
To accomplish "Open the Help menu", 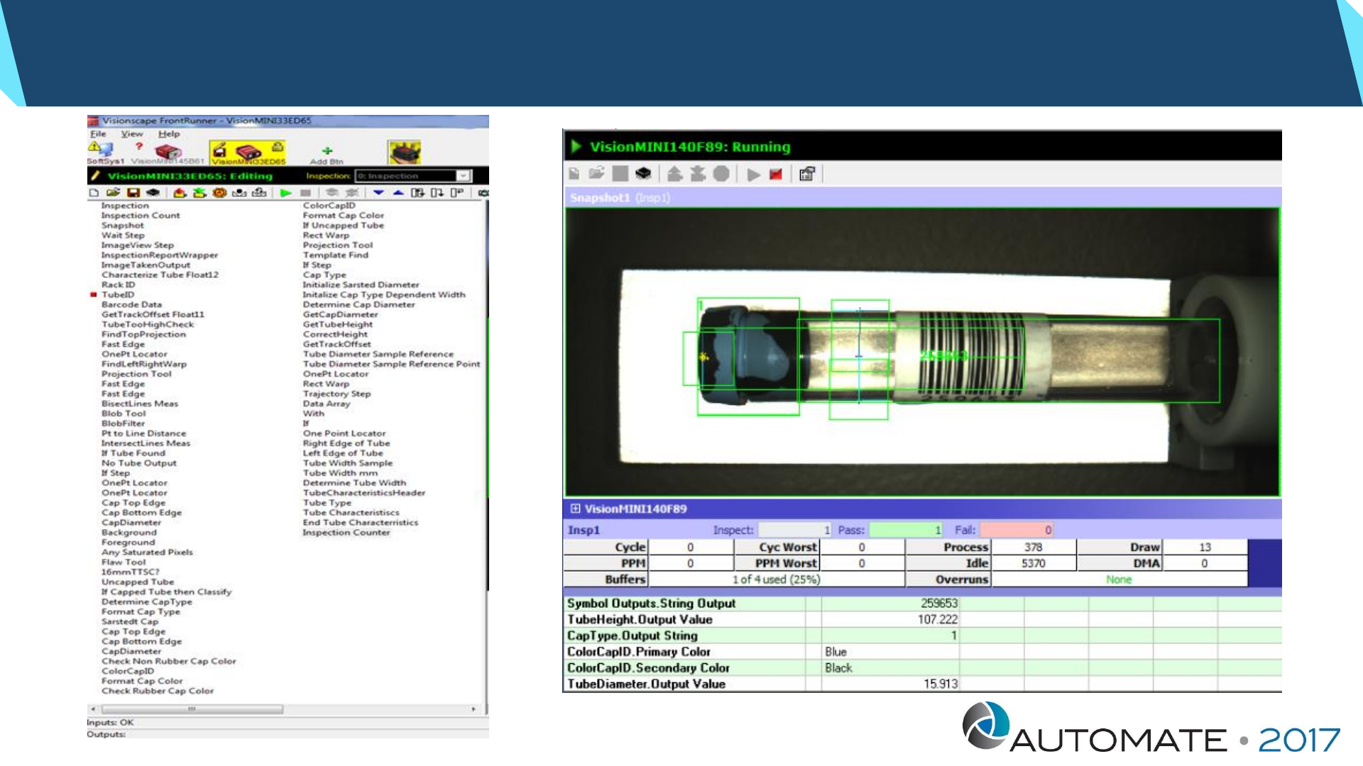I will coord(169,134).
